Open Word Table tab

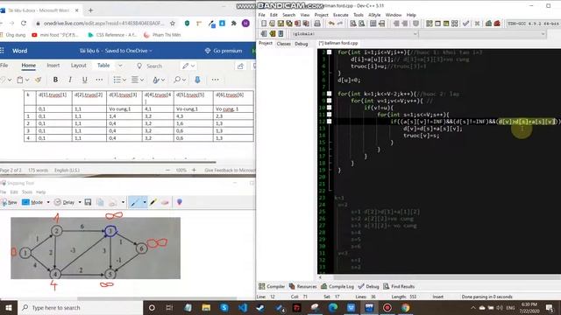103,66
